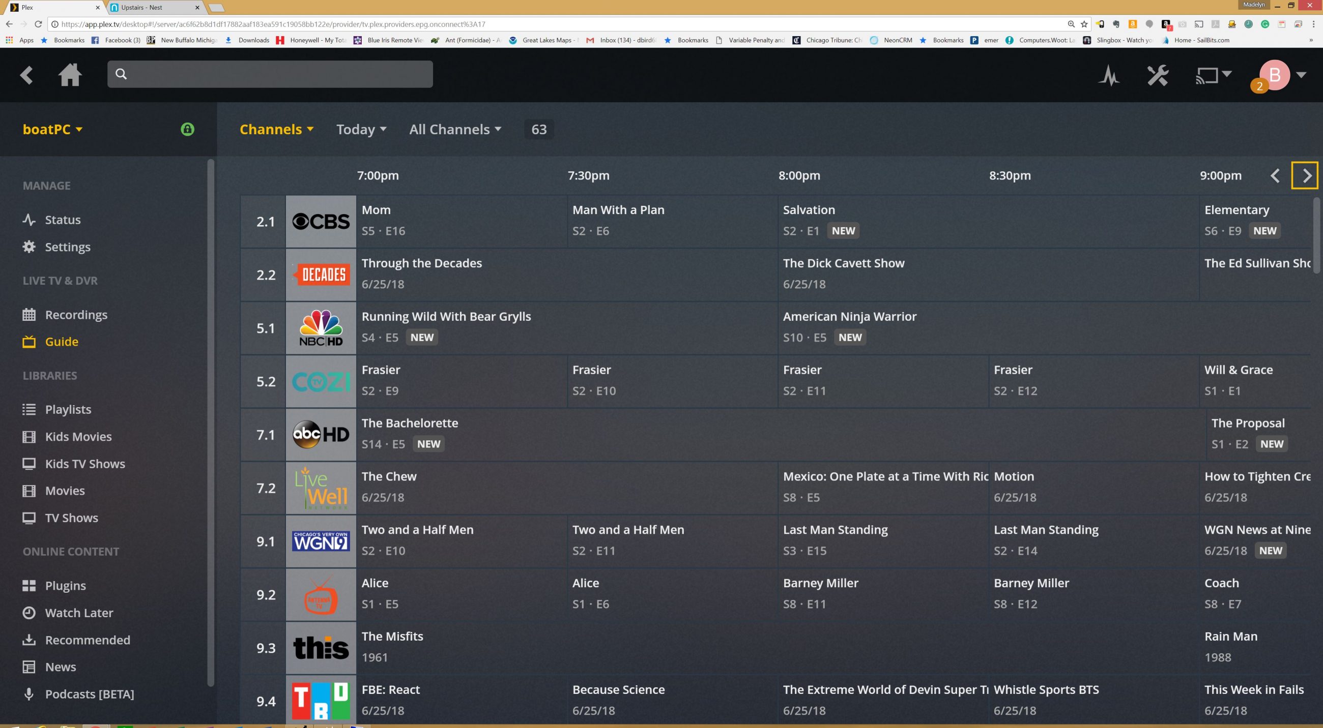Open Podcasts [BETA] in the sidebar

point(90,694)
